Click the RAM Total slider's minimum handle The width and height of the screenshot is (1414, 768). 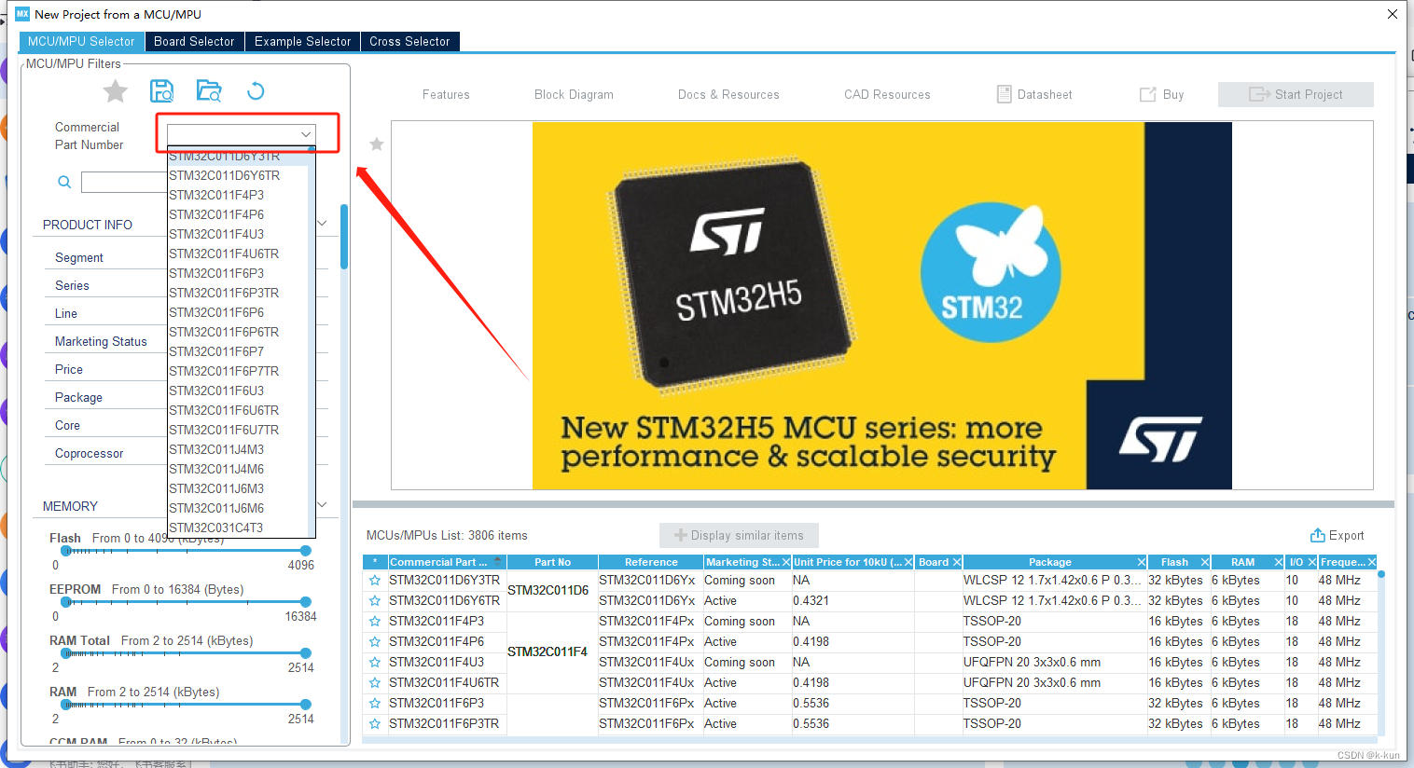click(66, 653)
